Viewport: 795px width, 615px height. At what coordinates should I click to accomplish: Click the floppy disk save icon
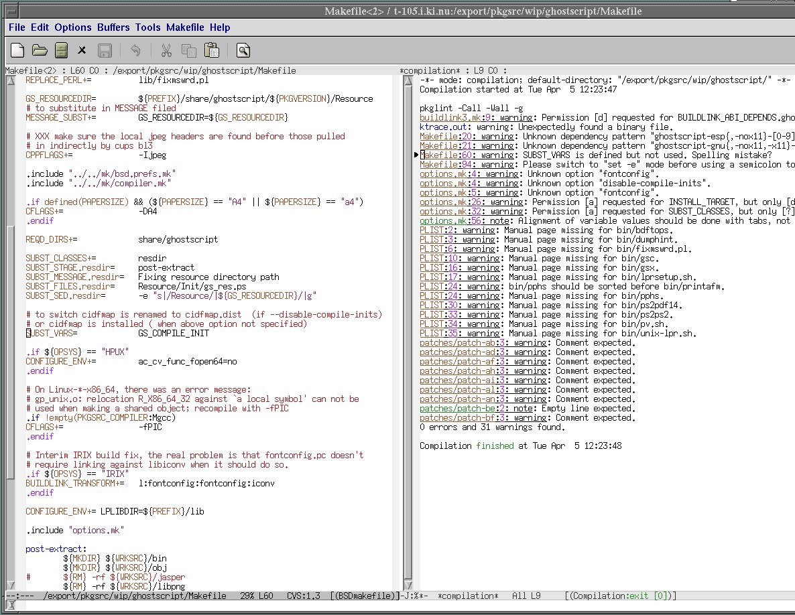click(x=105, y=50)
